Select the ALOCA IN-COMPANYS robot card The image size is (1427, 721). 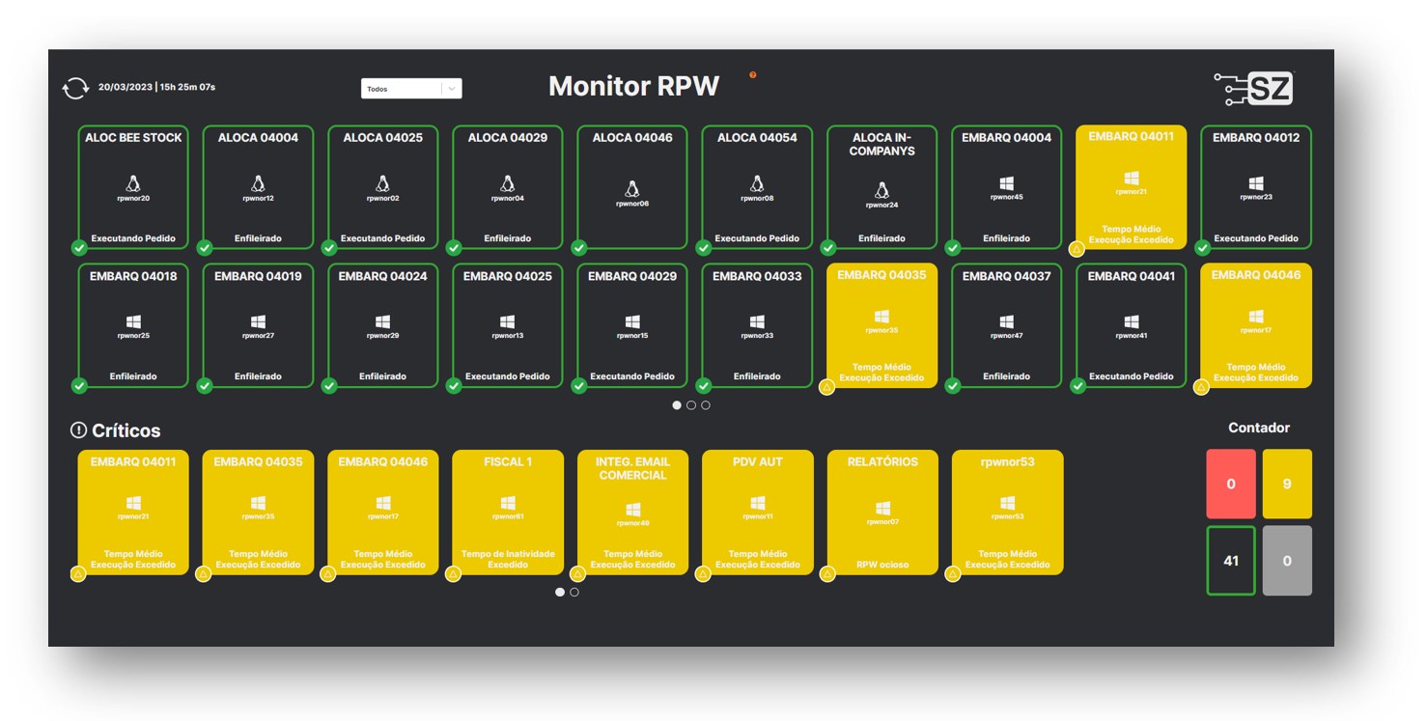click(881, 187)
